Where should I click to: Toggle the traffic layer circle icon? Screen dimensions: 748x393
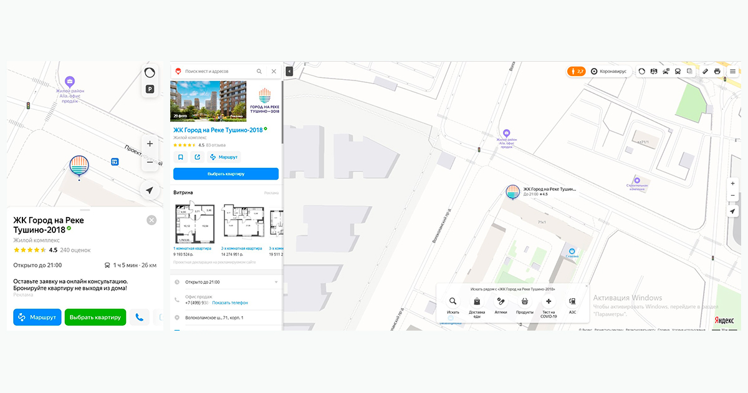[x=643, y=71]
